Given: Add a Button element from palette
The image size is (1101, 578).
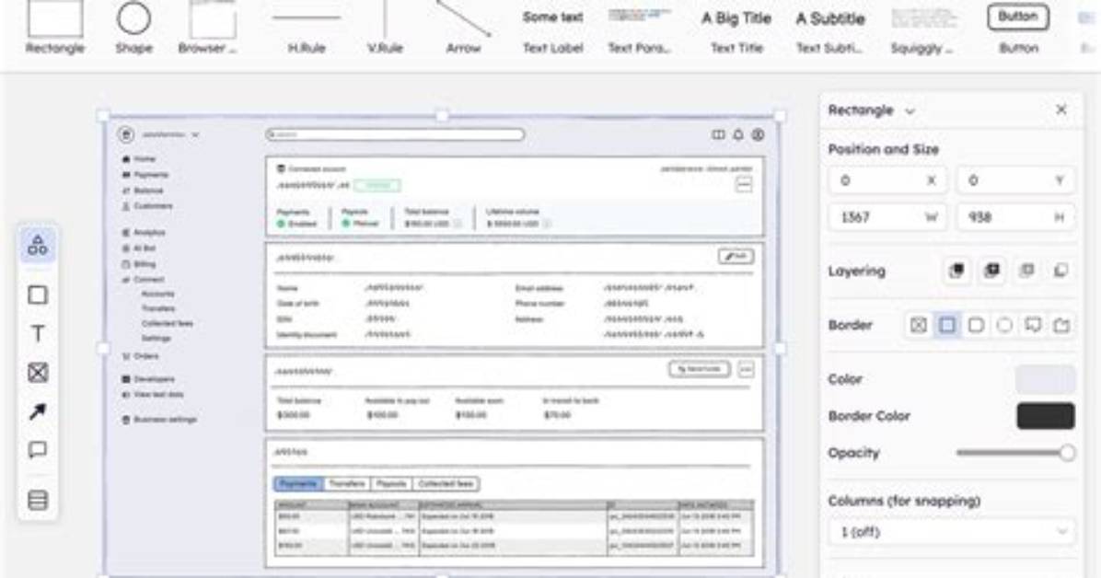Looking at the screenshot, I should (1018, 29).
